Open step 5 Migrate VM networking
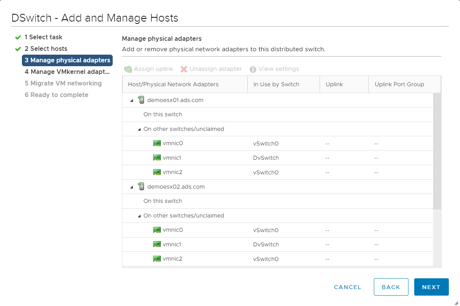This screenshot has width=460, height=306. [63, 83]
